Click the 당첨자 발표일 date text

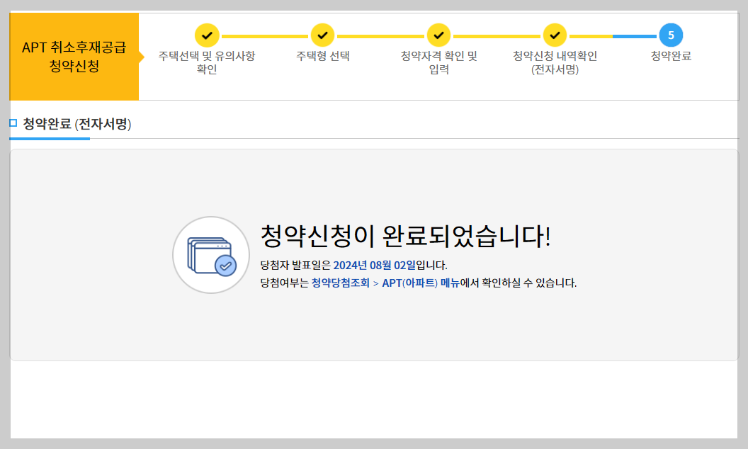[354, 266]
